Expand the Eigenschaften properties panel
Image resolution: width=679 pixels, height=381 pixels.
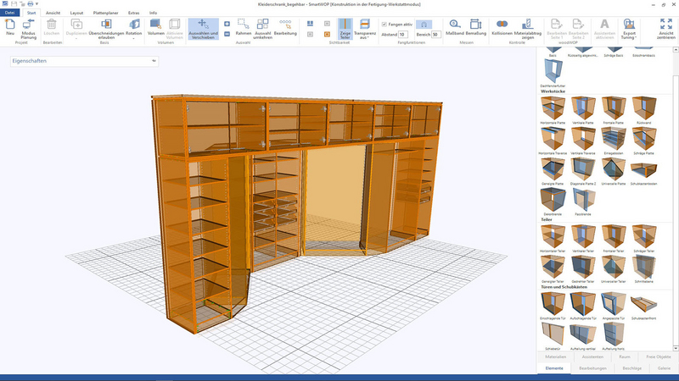[x=154, y=61]
